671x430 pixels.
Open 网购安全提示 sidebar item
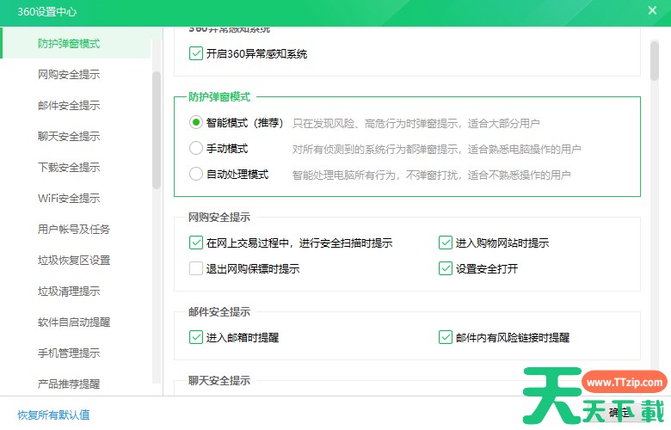(x=69, y=75)
